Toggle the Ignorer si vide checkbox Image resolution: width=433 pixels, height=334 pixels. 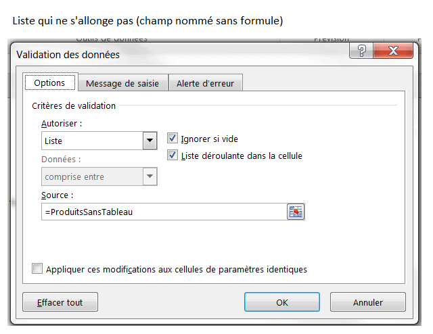tap(172, 139)
